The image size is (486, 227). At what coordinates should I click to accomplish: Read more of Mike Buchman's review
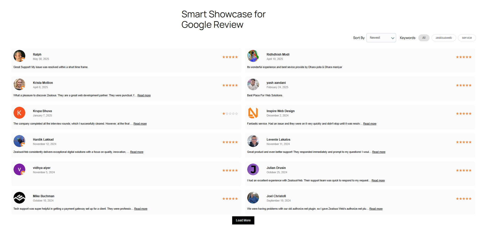pos(141,209)
